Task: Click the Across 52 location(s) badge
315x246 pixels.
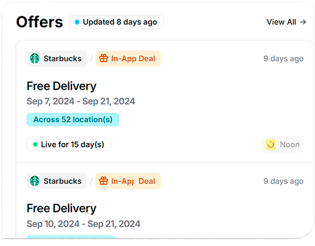Action: tap(73, 120)
